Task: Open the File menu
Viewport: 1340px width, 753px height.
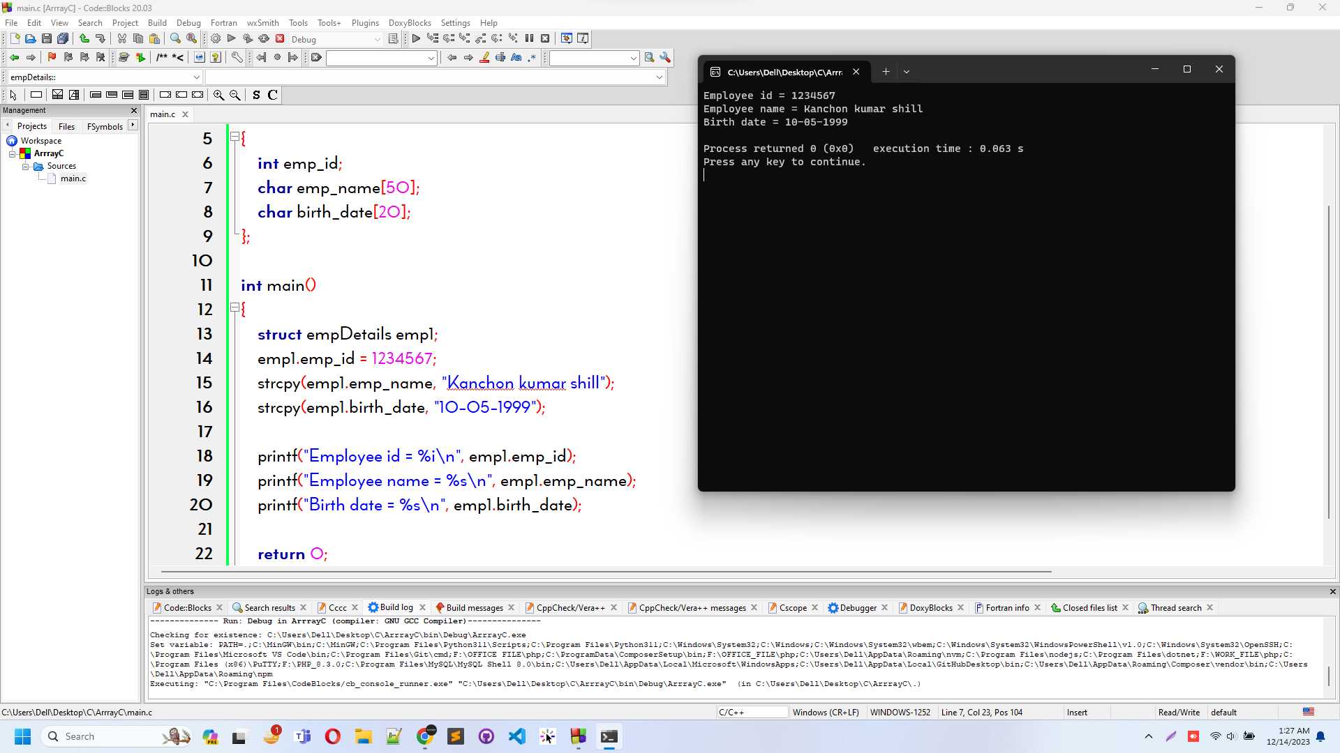Action: click(x=11, y=23)
